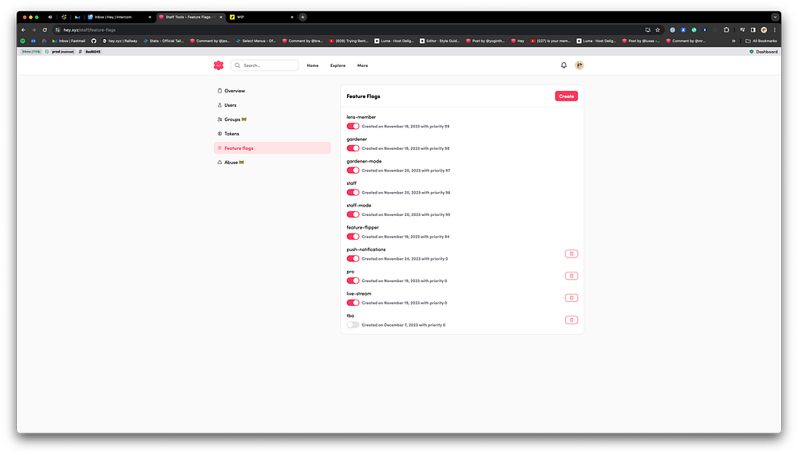Toggle the gardener-mode feature flag
798x455 pixels.
[x=353, y=171]
